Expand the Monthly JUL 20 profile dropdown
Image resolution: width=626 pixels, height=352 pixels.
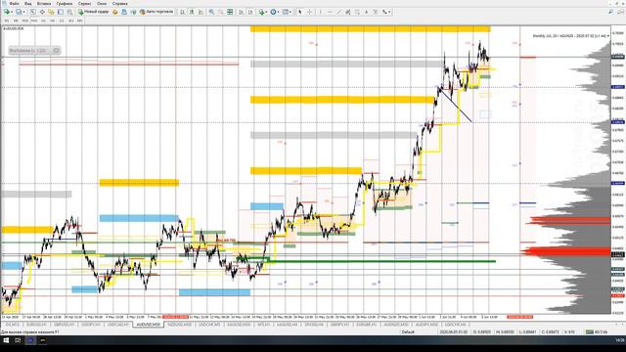pos(608,36)
